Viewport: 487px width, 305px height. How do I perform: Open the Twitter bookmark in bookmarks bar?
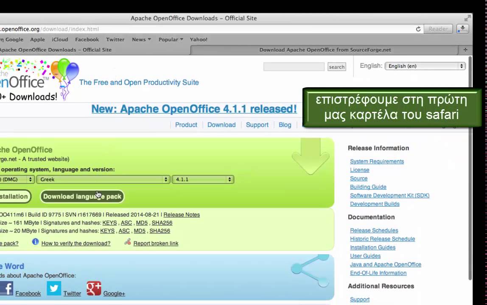point(115,39)
